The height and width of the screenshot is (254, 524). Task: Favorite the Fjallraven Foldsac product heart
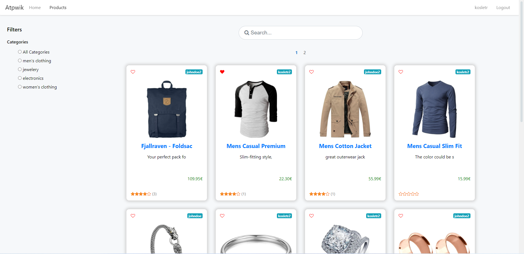133,72
